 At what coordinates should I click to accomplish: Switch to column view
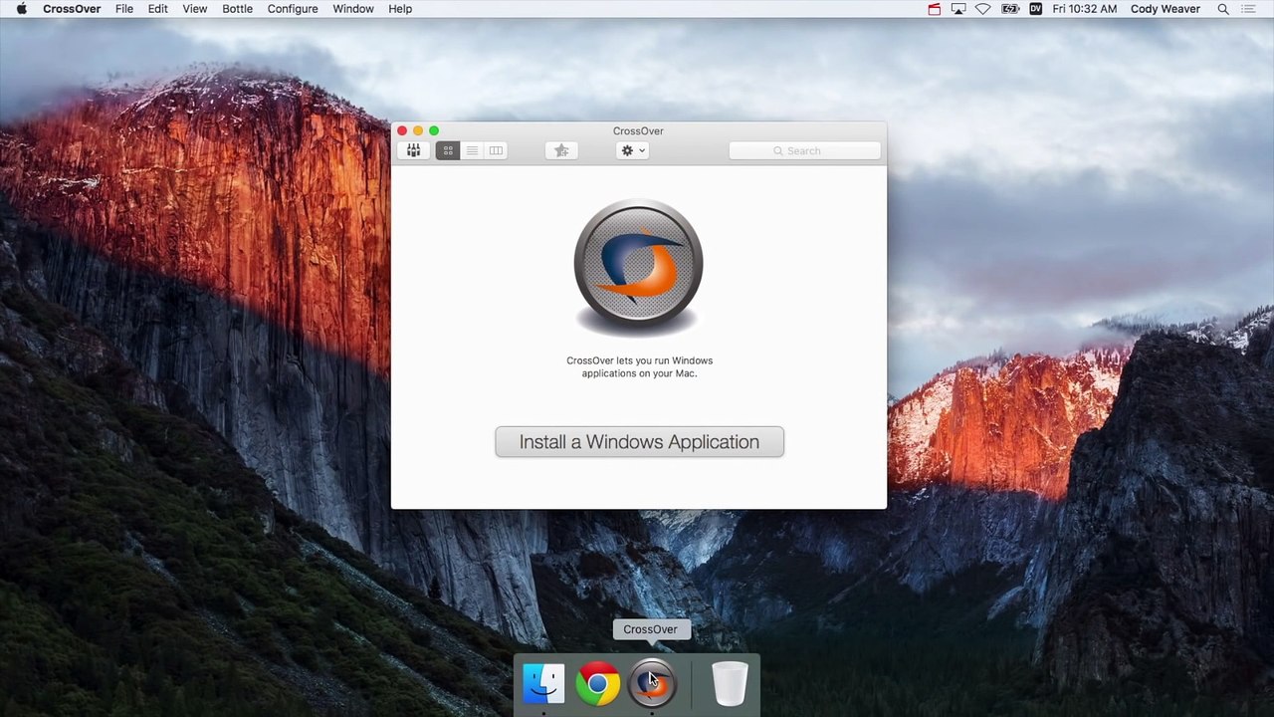coord(496,150)
